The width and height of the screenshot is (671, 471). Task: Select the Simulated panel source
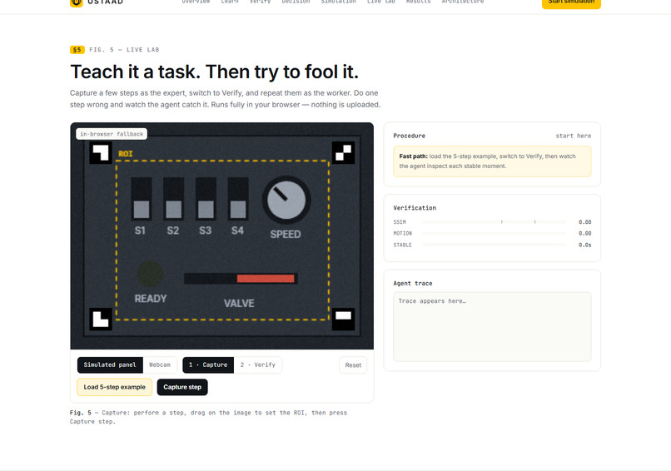pos(110,365)
